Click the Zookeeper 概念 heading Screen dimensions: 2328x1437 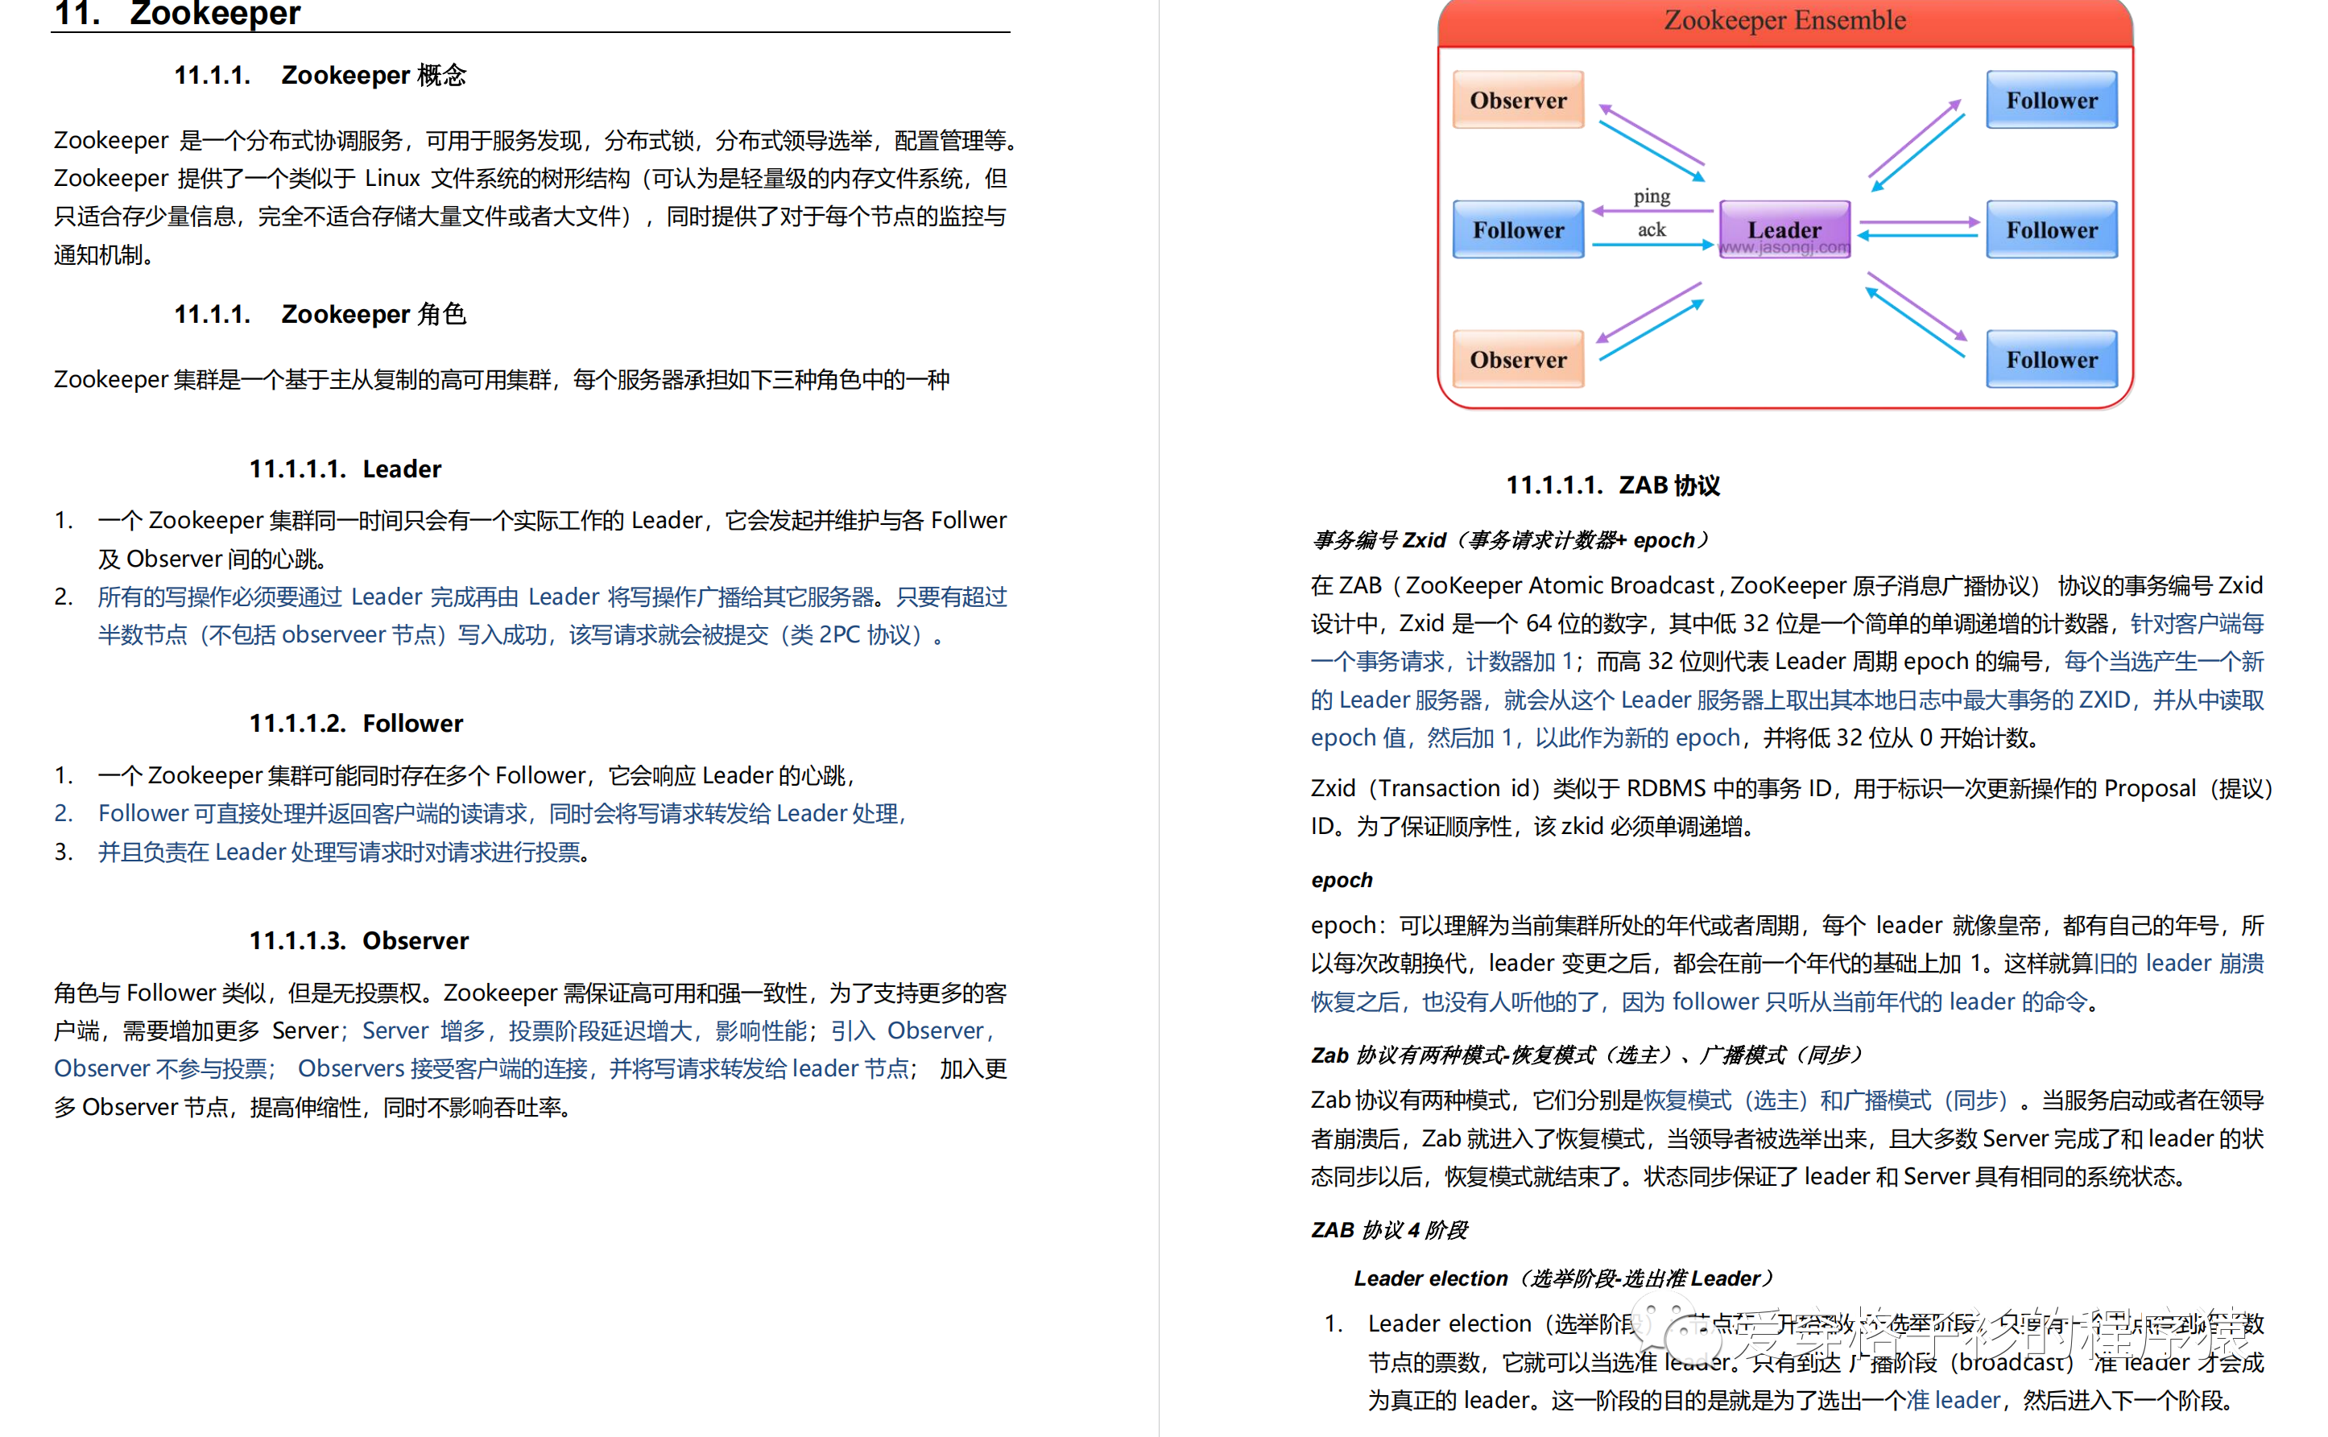[320, 75]
